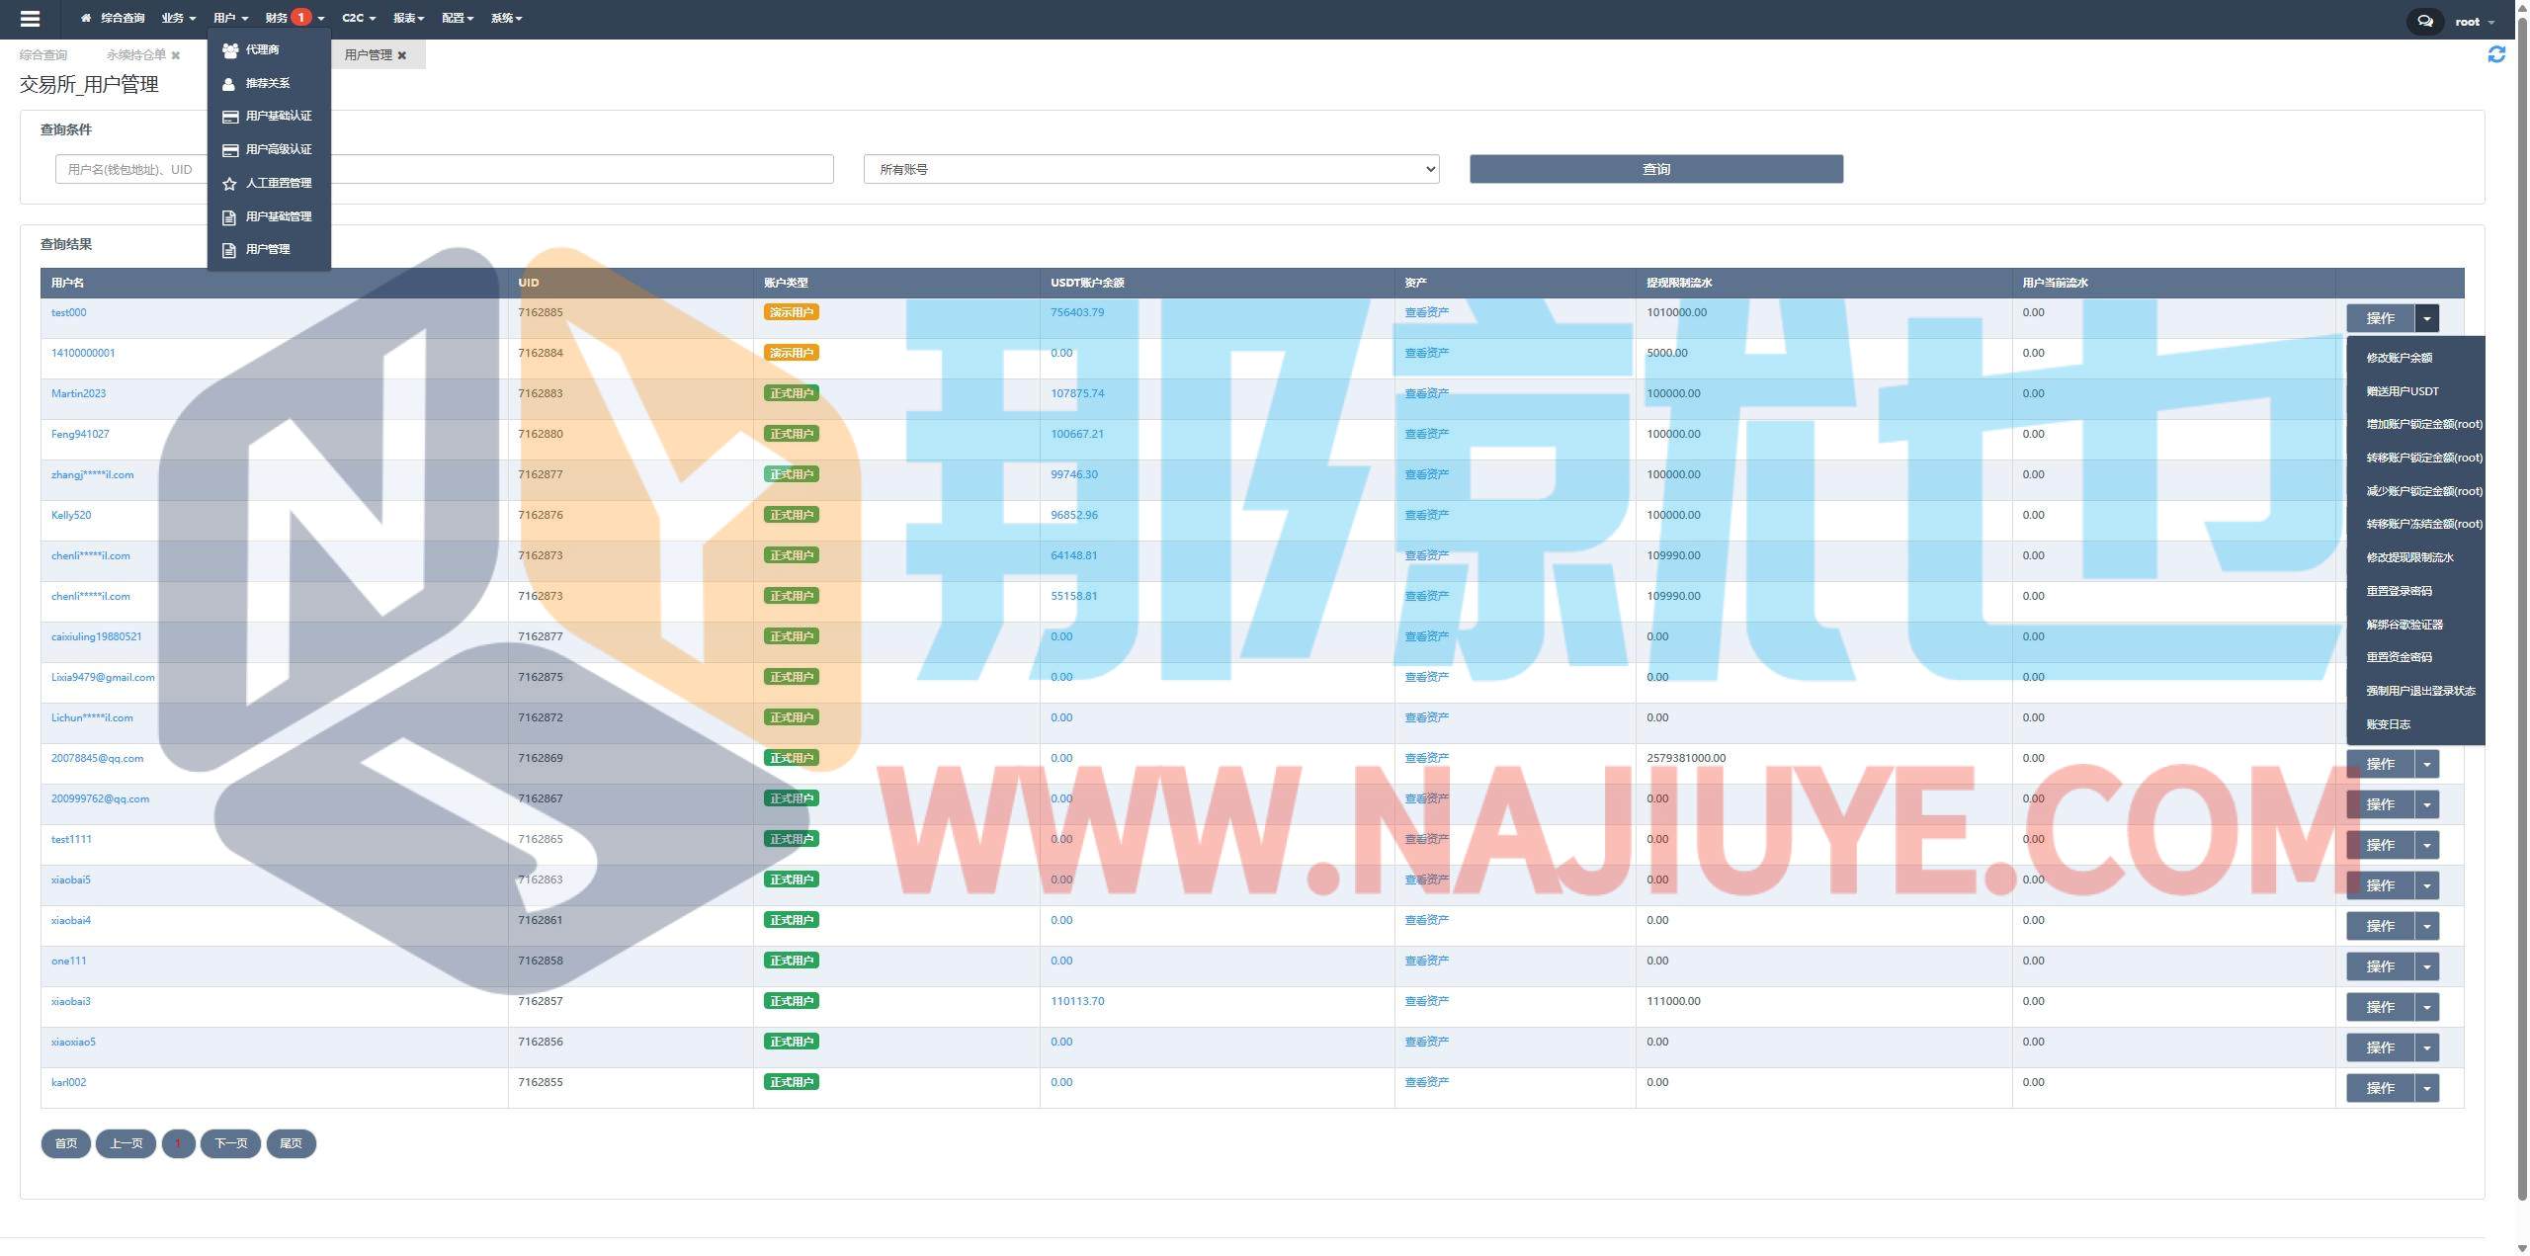2530x1256 pixels.
Task: Expand the 操作 dropdown arrow for karl002
Action: (2426, 1089)
